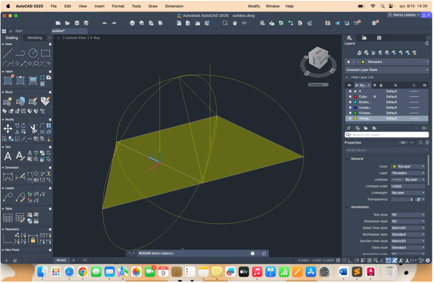Click the Undo arrow in toolbar
434x283 pixels.
click(105, 23)
